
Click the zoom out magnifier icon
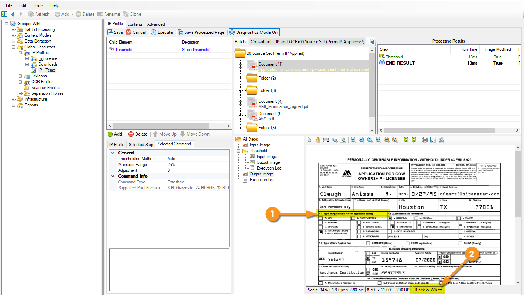point(362,140)
